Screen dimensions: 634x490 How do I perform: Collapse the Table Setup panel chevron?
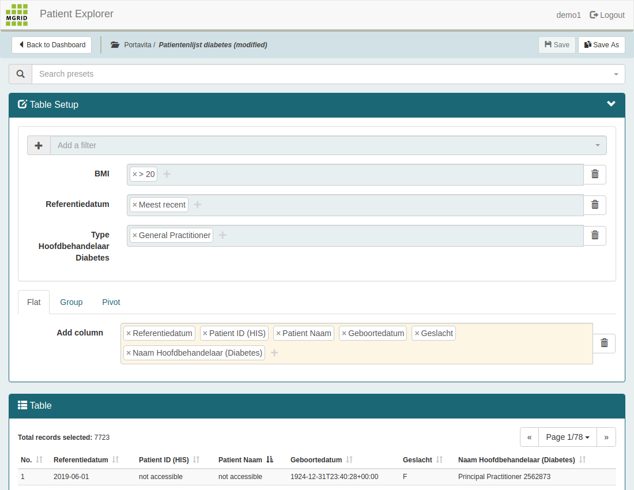tap(611, 104)
